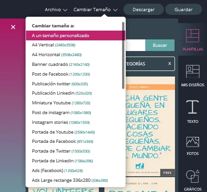Open the Fotos panel icon
Viewport: 207px width, 192px height.
tap(193, 142)
